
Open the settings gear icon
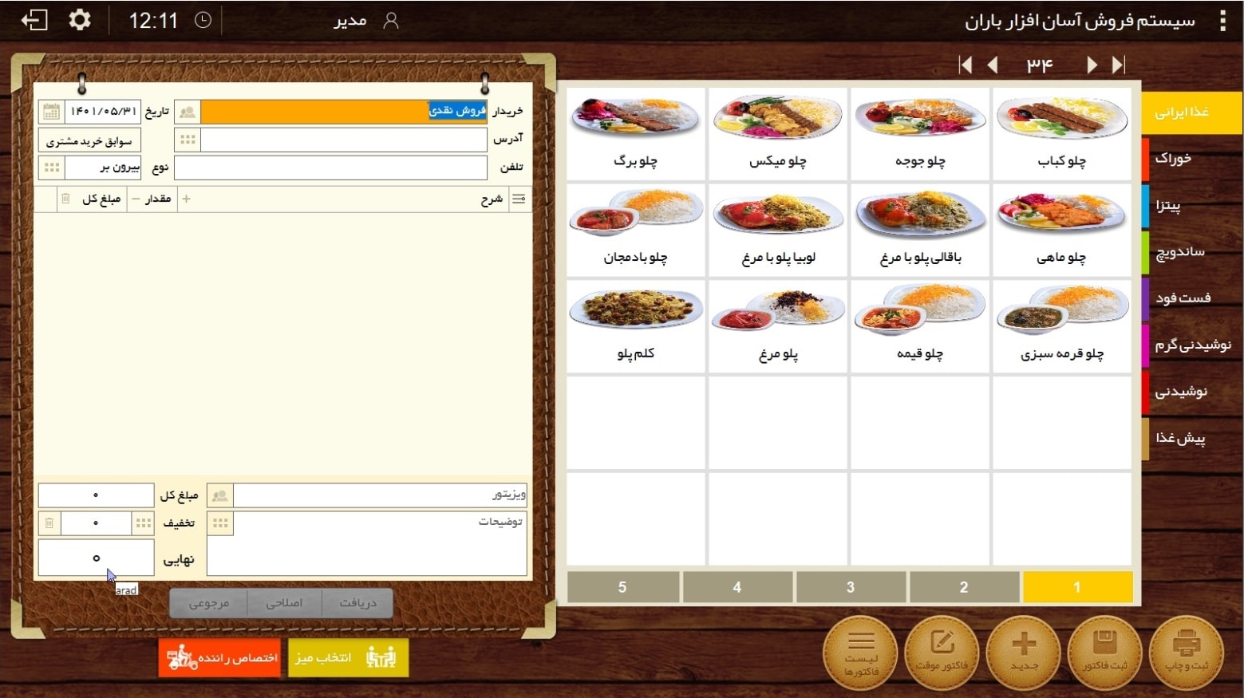tap(79, 20)
